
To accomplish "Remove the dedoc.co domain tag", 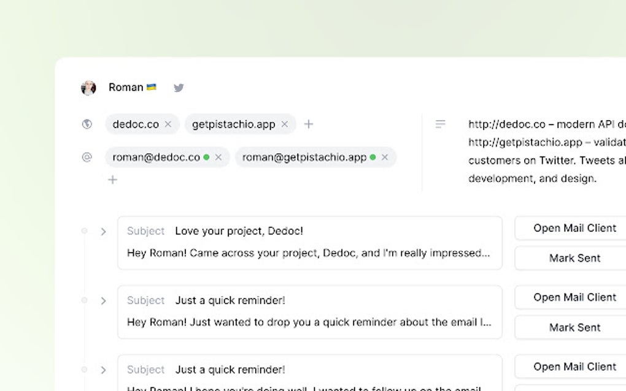I will 168,124.
